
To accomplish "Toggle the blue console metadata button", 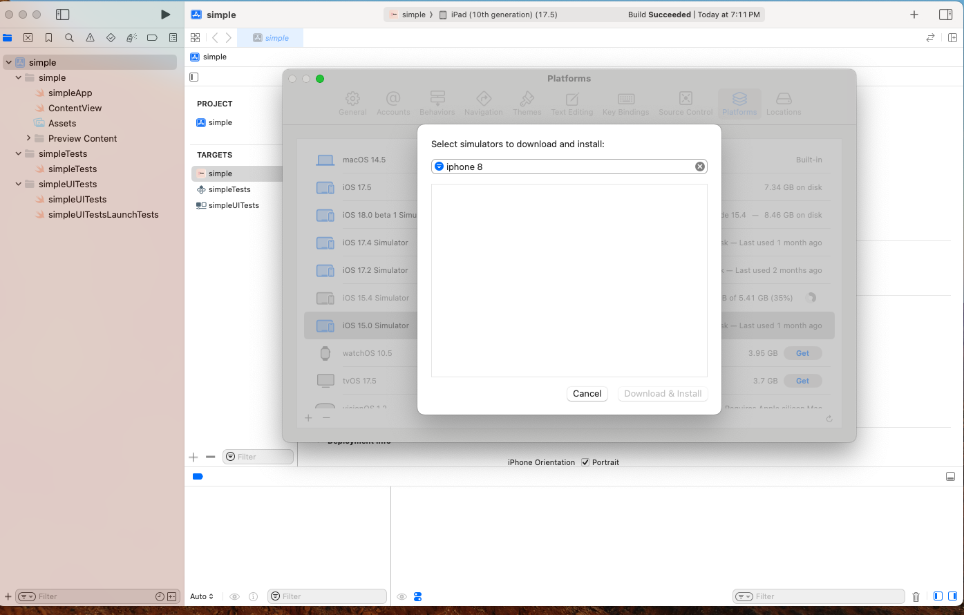I will pyautogui.click(x=417, y=596).
